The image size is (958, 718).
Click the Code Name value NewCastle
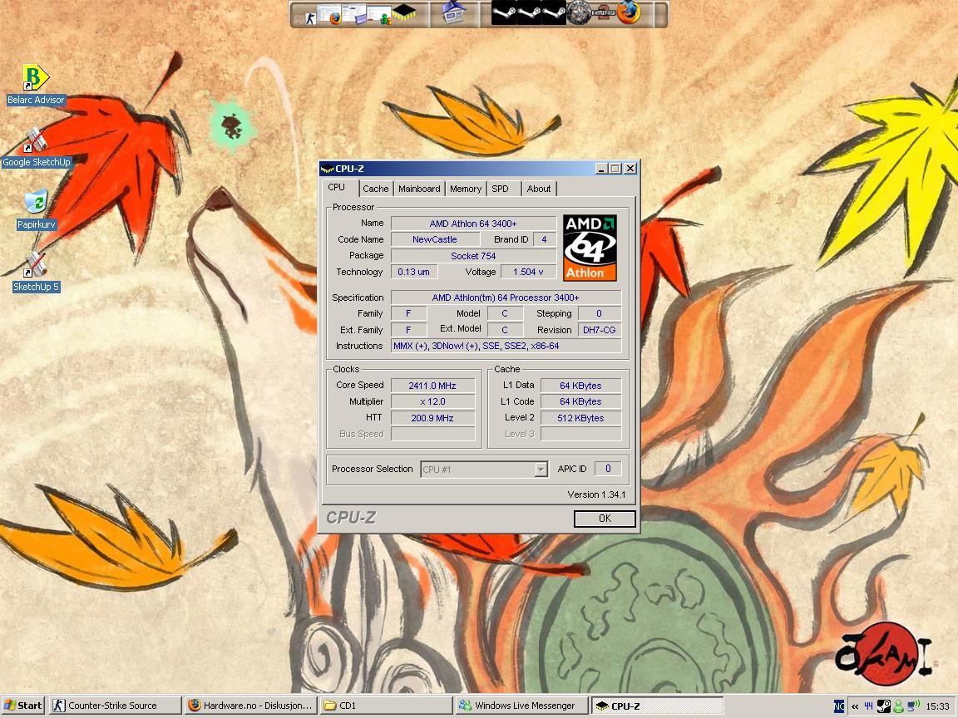(435, 239)
